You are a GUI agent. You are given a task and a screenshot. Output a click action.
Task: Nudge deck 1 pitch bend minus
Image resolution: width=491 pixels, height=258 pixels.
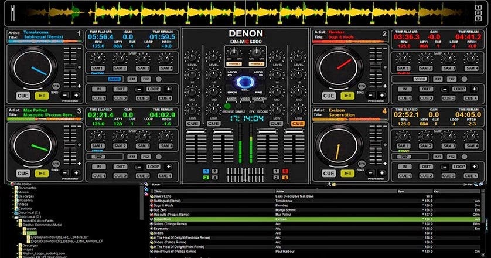(x=65, y=95)
